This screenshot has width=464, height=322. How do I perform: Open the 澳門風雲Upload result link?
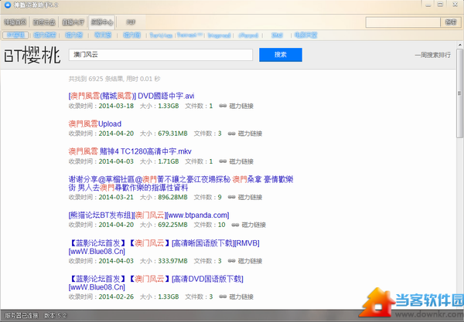pos(94,124)
